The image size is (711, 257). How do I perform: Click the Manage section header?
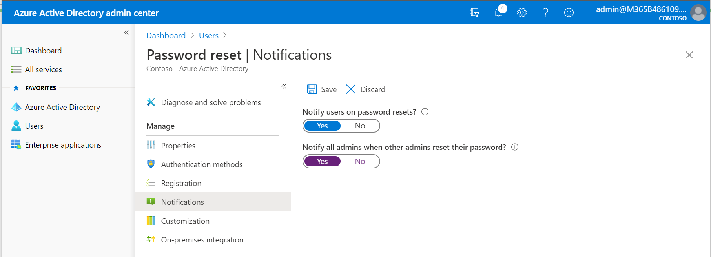pos(160,126)
